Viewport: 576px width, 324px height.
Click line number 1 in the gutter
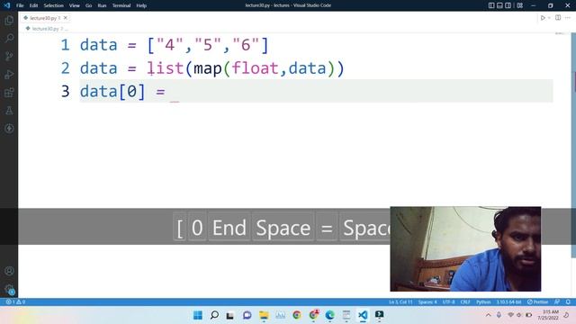coord(65,45)
